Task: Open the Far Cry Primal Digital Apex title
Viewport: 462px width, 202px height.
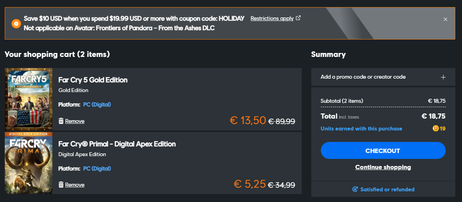Action: (x=117, y=144)
